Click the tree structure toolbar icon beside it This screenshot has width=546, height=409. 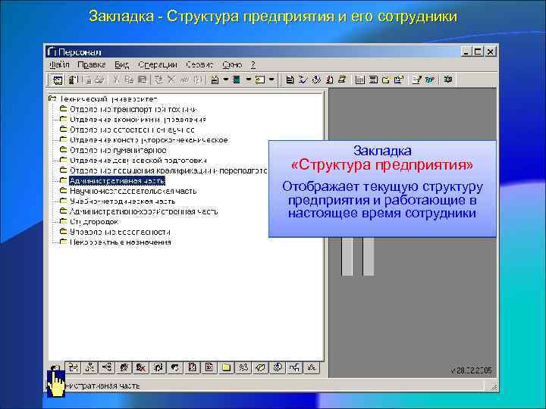[x=73, y=80]
